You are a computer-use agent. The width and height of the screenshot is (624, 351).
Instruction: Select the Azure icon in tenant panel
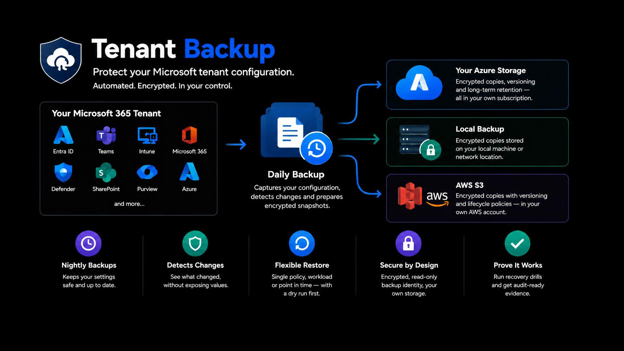189,171
